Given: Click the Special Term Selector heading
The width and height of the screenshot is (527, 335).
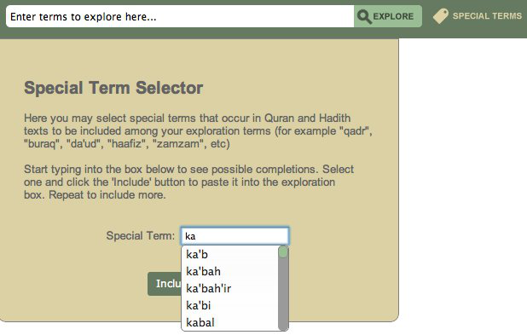Looking at the screenshot, I should click(x=113, y=88).
